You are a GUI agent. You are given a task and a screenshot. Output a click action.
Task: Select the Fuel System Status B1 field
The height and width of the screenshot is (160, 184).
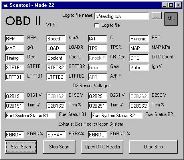click(30, 116)
